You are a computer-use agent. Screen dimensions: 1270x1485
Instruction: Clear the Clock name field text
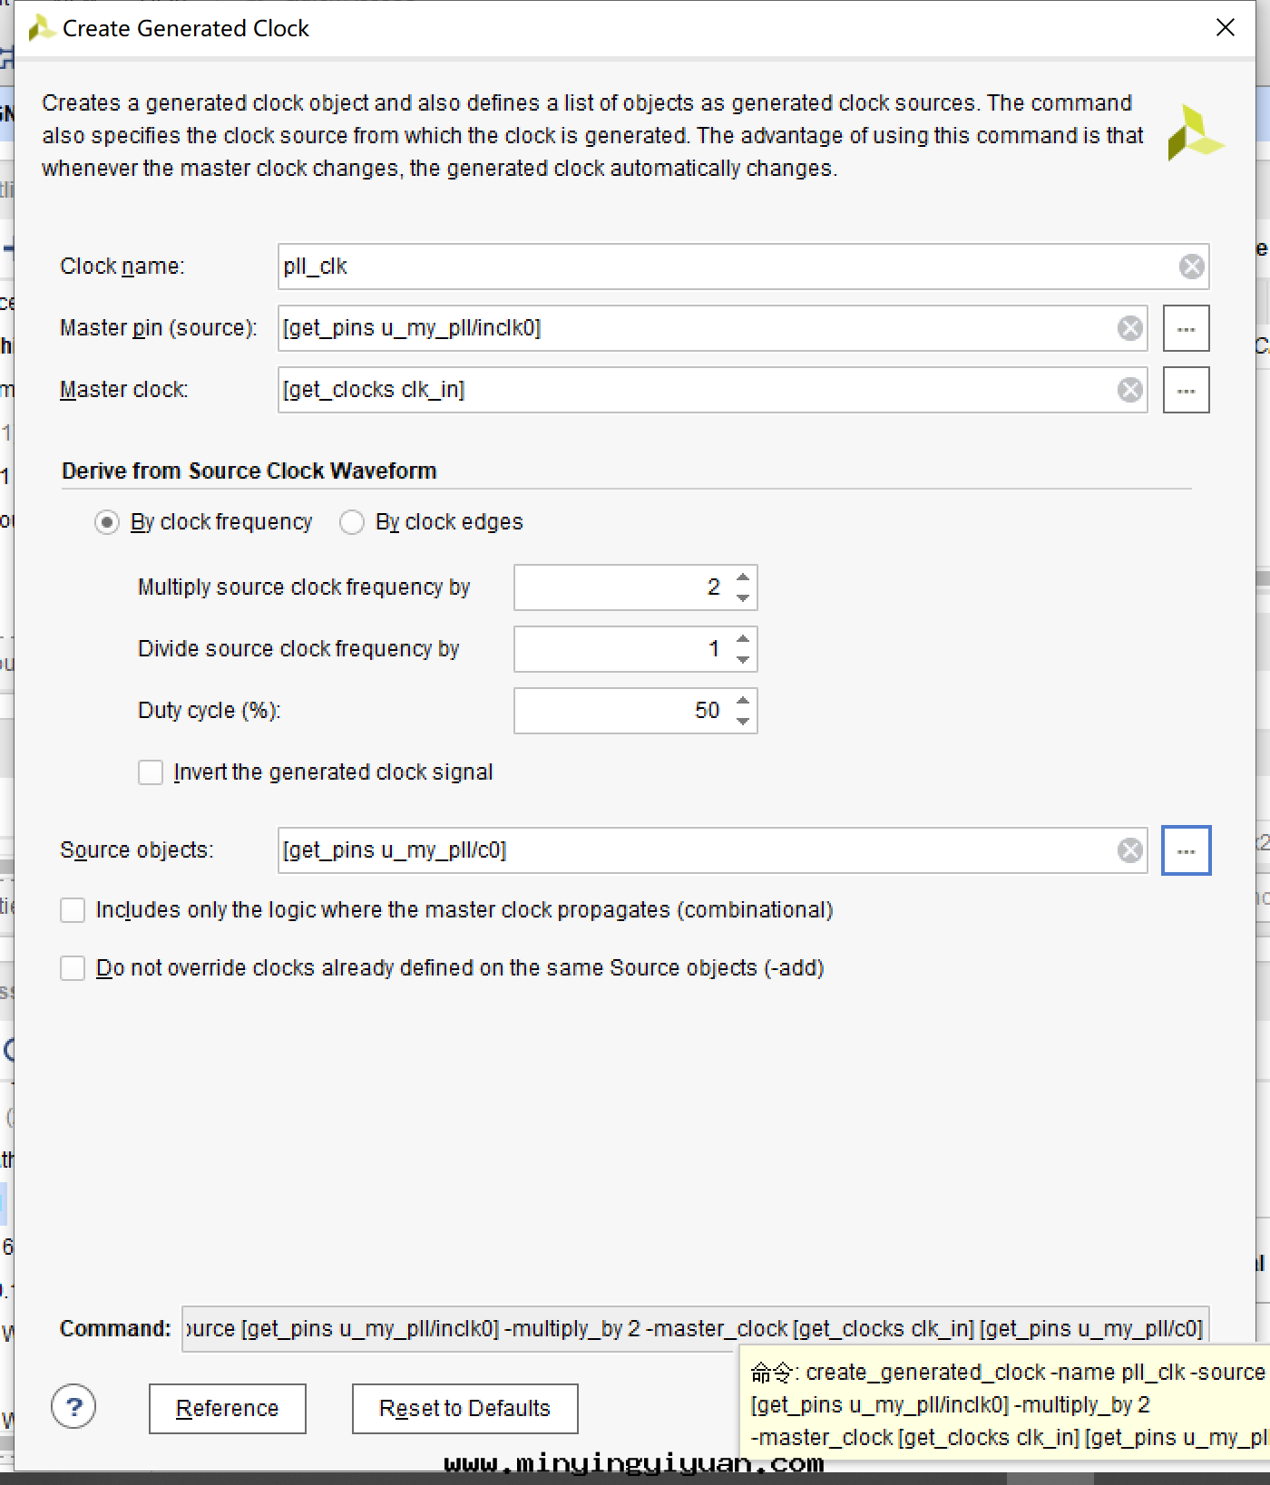[x=1191, y=267]
